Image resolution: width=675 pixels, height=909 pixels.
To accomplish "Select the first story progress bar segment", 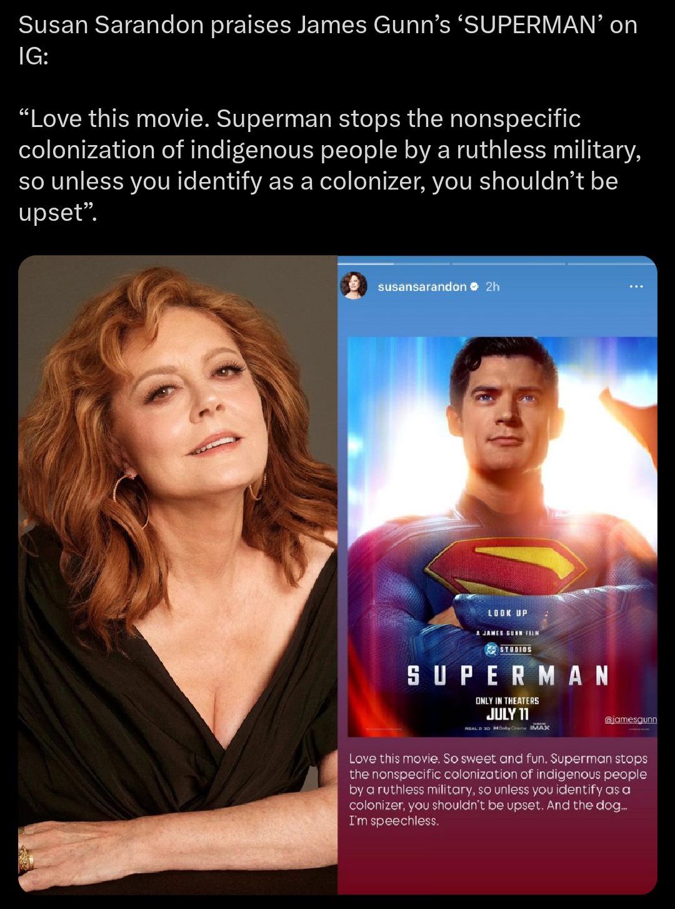I will coord(395,264).
